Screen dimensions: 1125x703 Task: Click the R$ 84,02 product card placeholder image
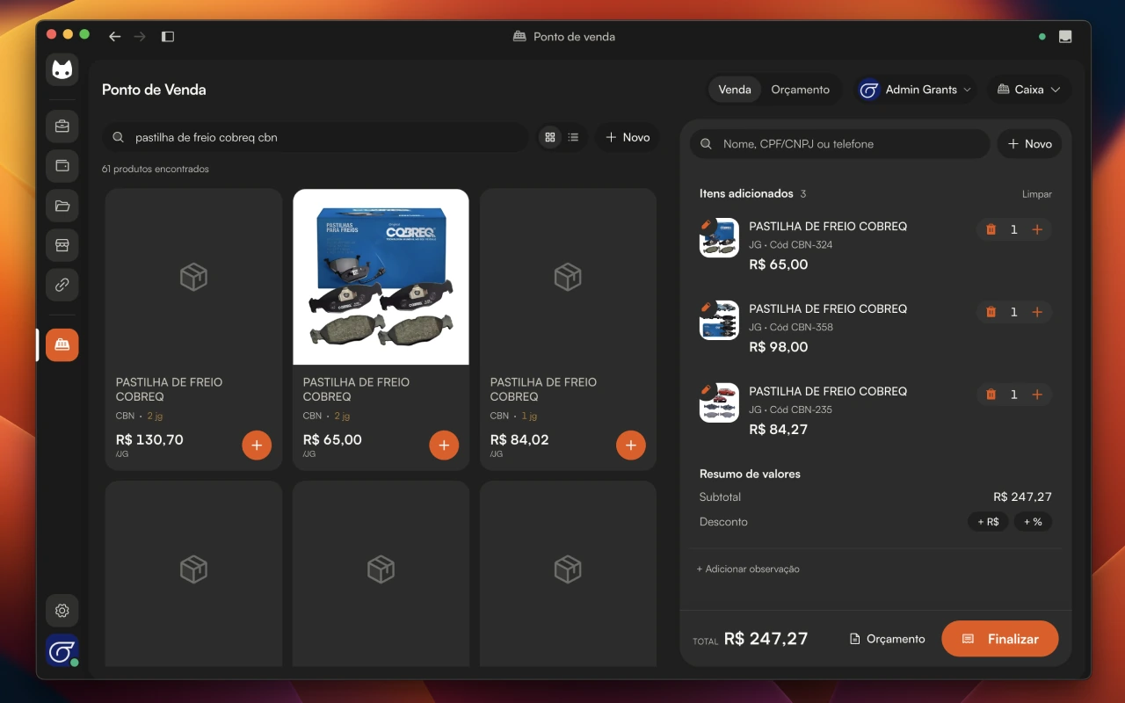tap(568, 277)
